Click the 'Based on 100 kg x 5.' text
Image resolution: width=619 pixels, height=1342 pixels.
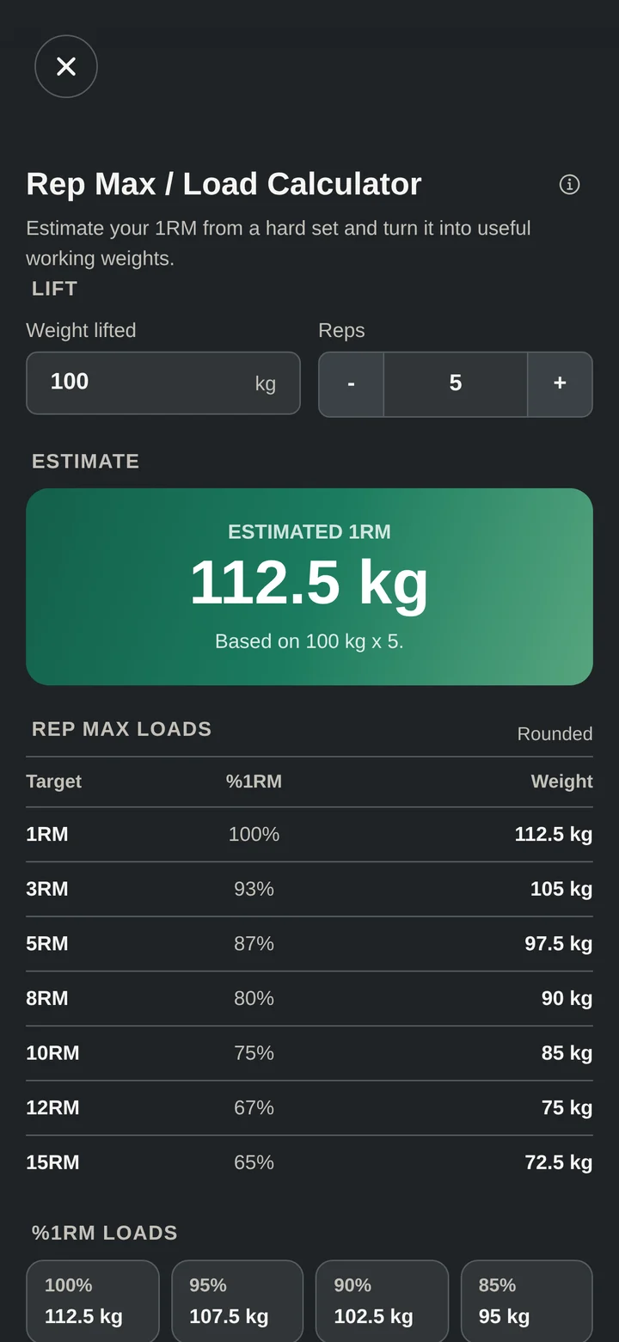(309, 641)
